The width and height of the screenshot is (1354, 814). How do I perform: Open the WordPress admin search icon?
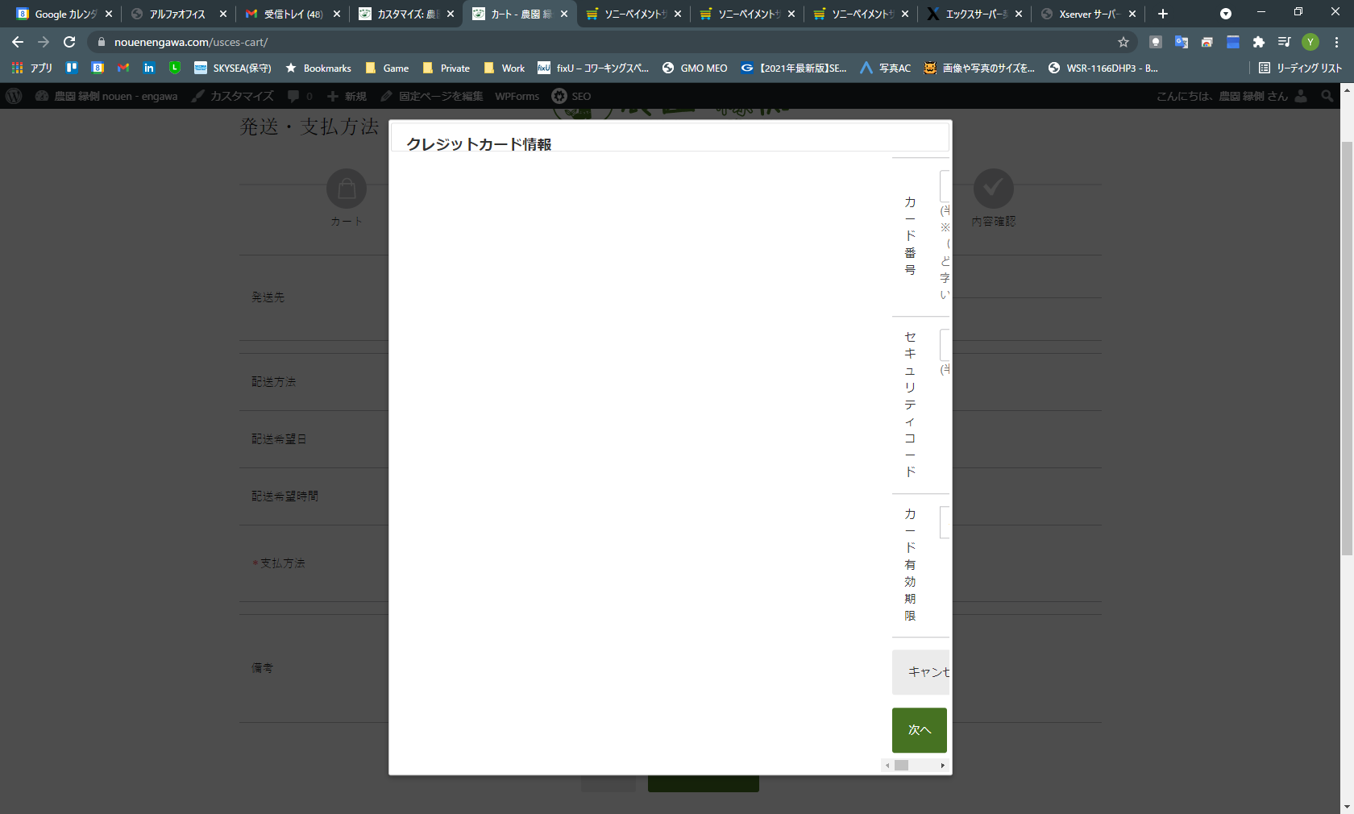[1327, 96]
